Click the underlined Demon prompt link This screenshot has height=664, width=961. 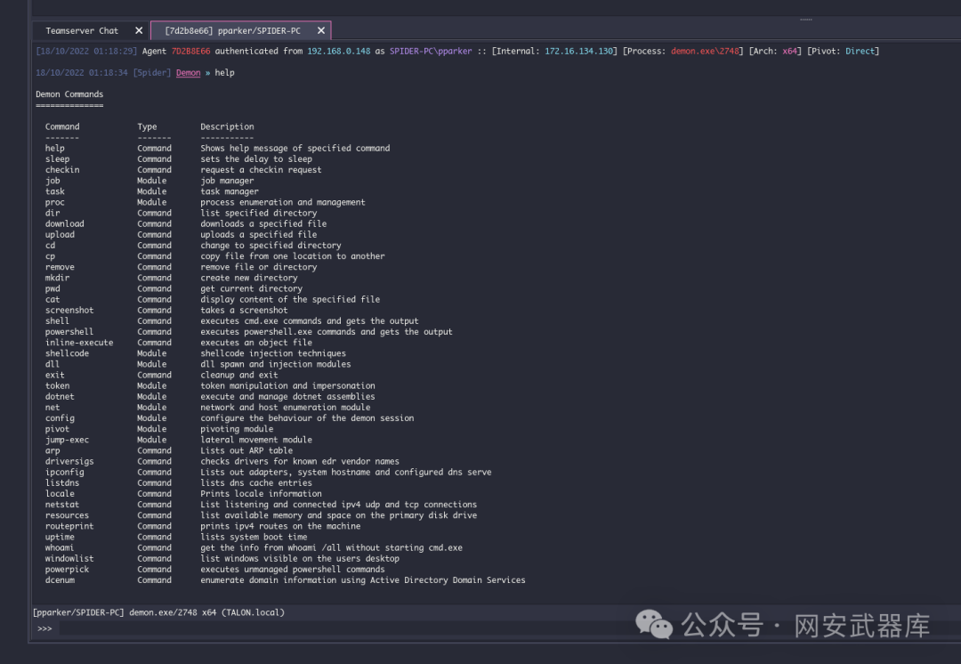(x=188, y=72)
